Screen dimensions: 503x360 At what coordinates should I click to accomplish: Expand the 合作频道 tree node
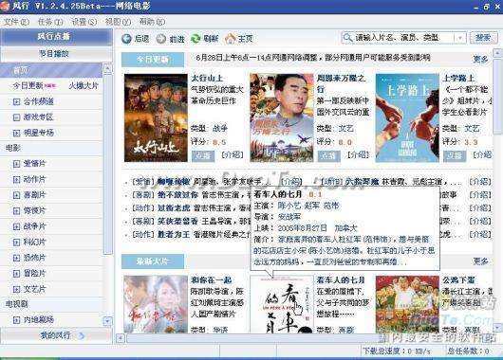pos(16,102)
